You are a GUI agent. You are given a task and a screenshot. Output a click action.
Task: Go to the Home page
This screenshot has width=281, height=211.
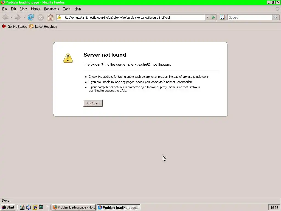click(50, 17)
